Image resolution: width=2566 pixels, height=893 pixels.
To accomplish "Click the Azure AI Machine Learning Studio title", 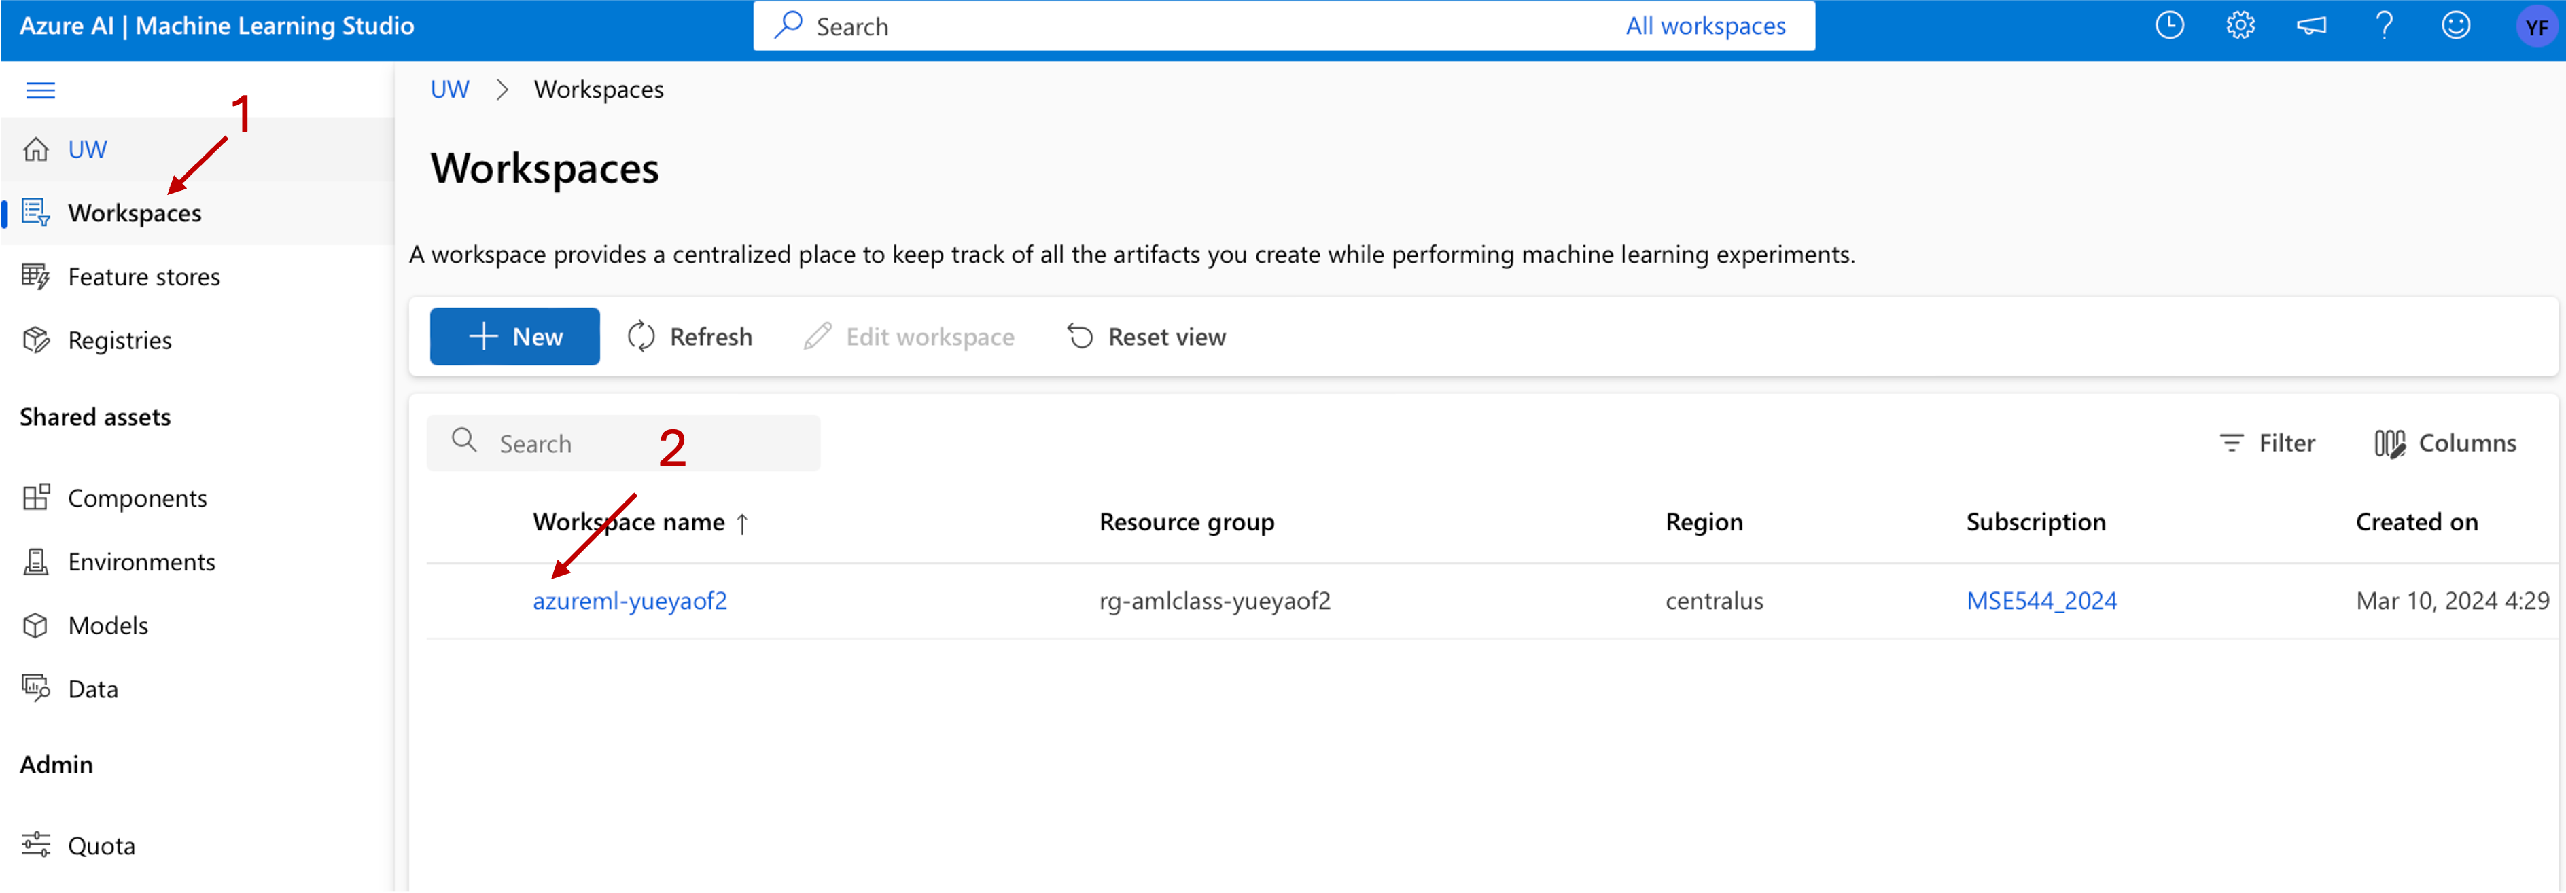I will pyautogui.click(x=217, y=26).
